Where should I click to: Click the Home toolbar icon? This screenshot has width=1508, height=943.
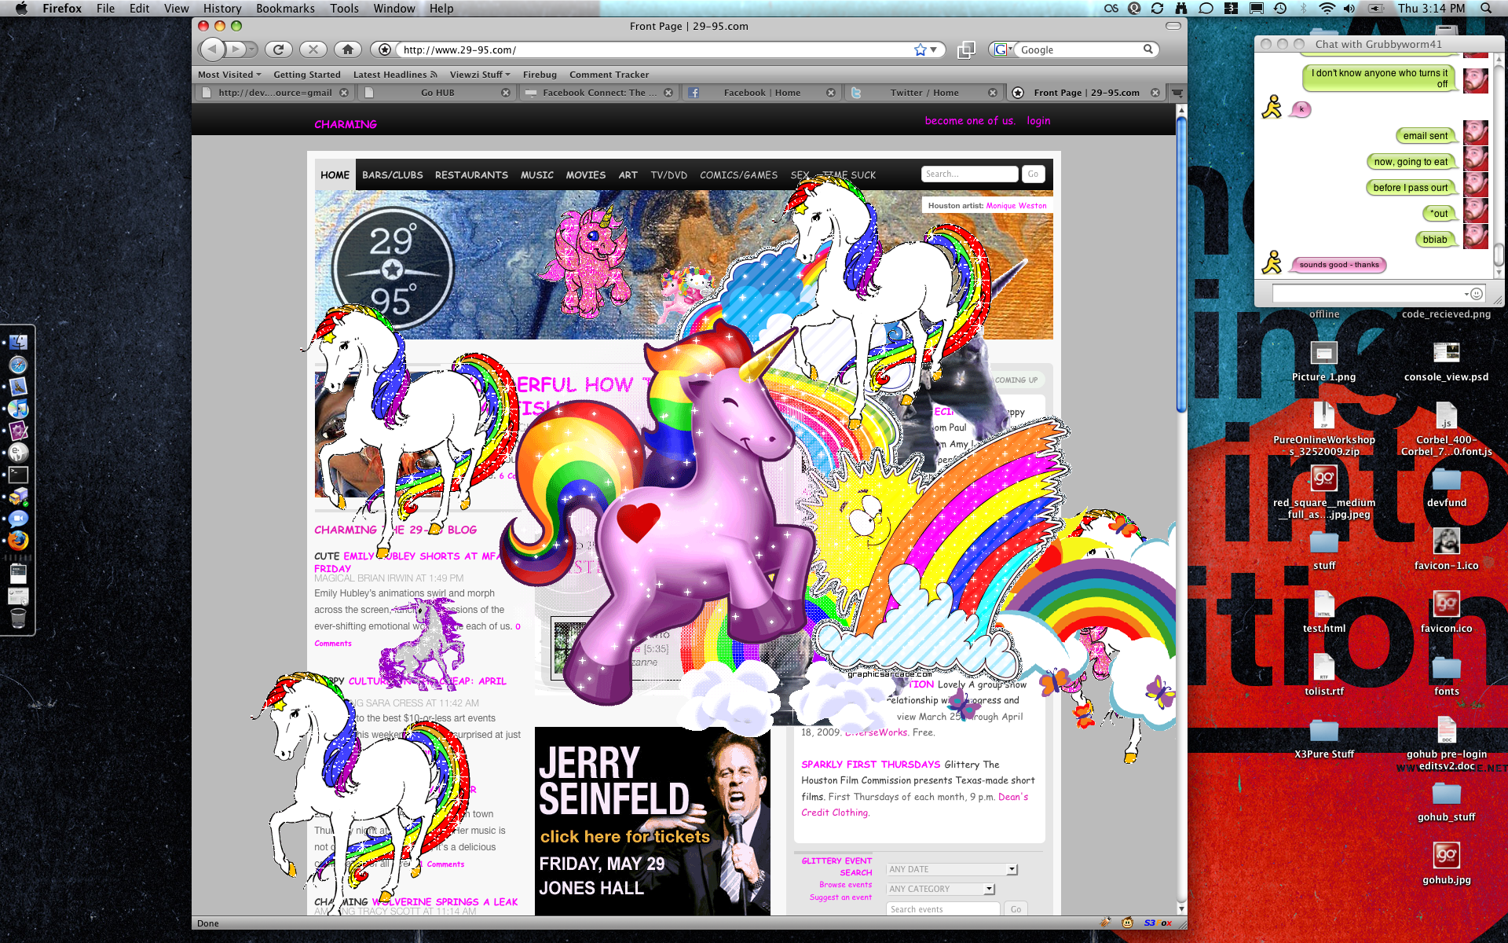[348, 50]
